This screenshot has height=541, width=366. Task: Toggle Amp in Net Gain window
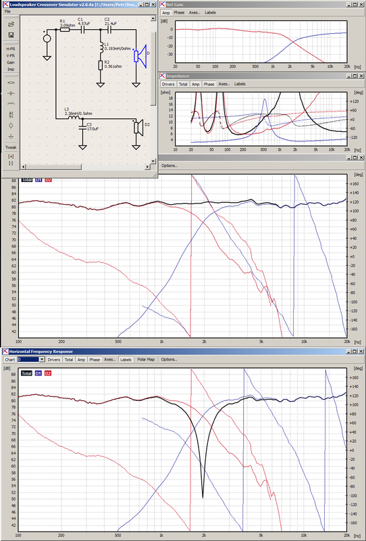[x=166, y=12]
